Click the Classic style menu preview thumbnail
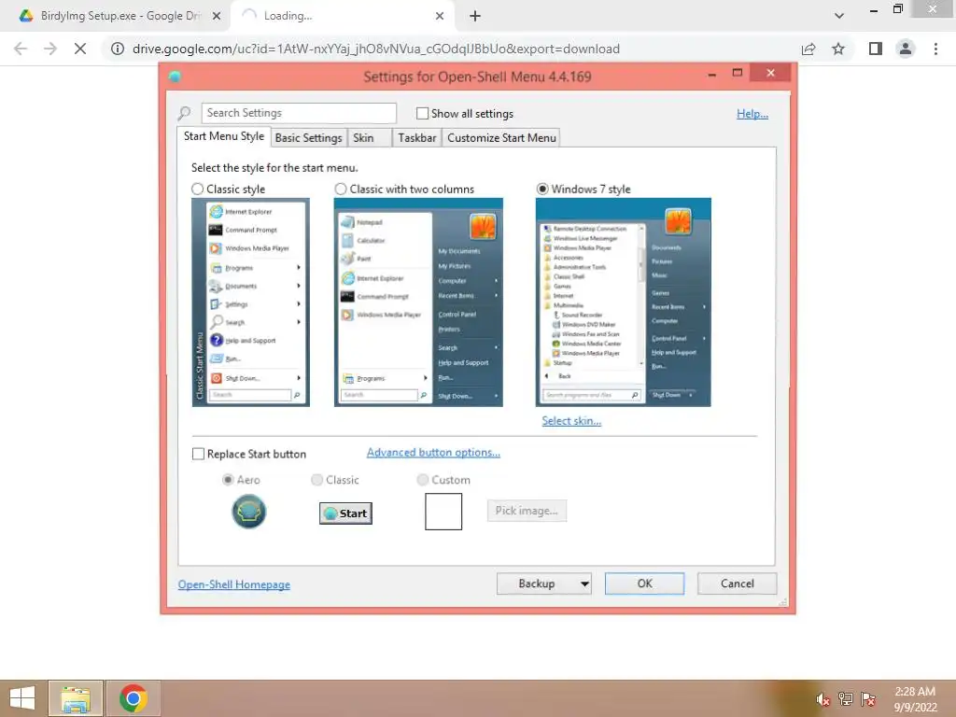This screenshot has width=956, height=717. [x=250, y=302]
